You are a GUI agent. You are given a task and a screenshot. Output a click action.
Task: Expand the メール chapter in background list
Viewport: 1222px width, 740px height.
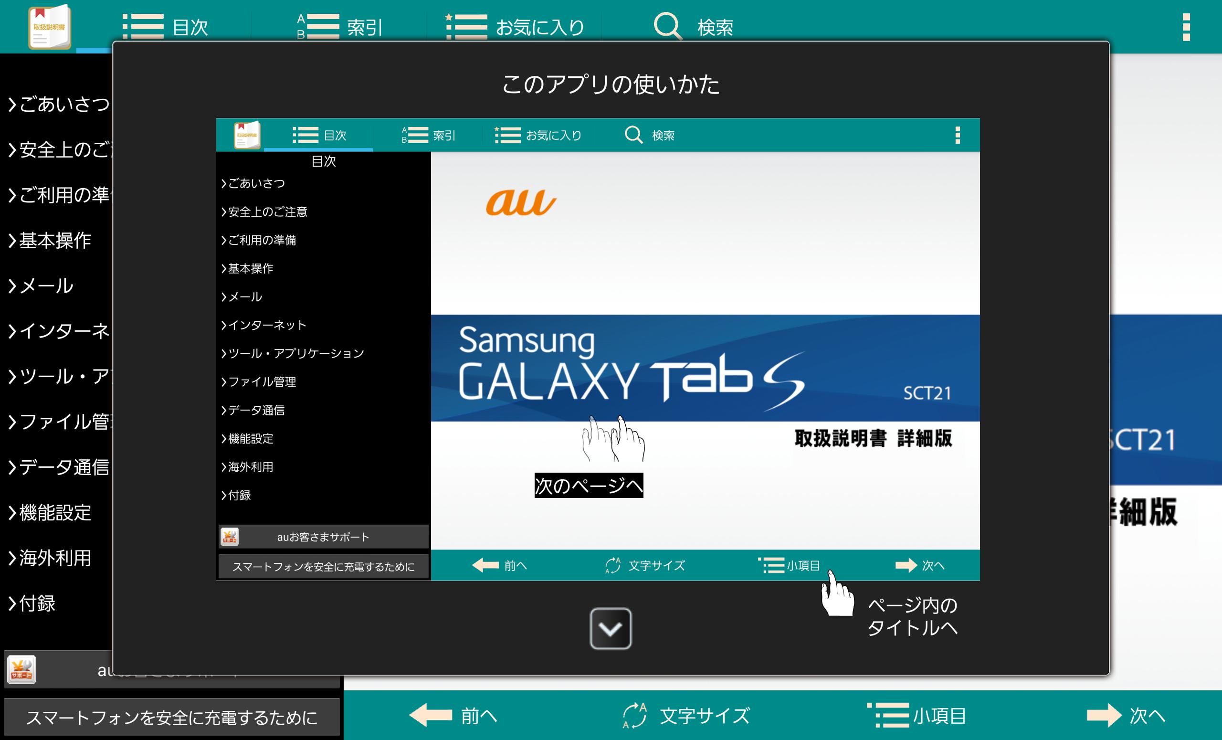[41, 285]
